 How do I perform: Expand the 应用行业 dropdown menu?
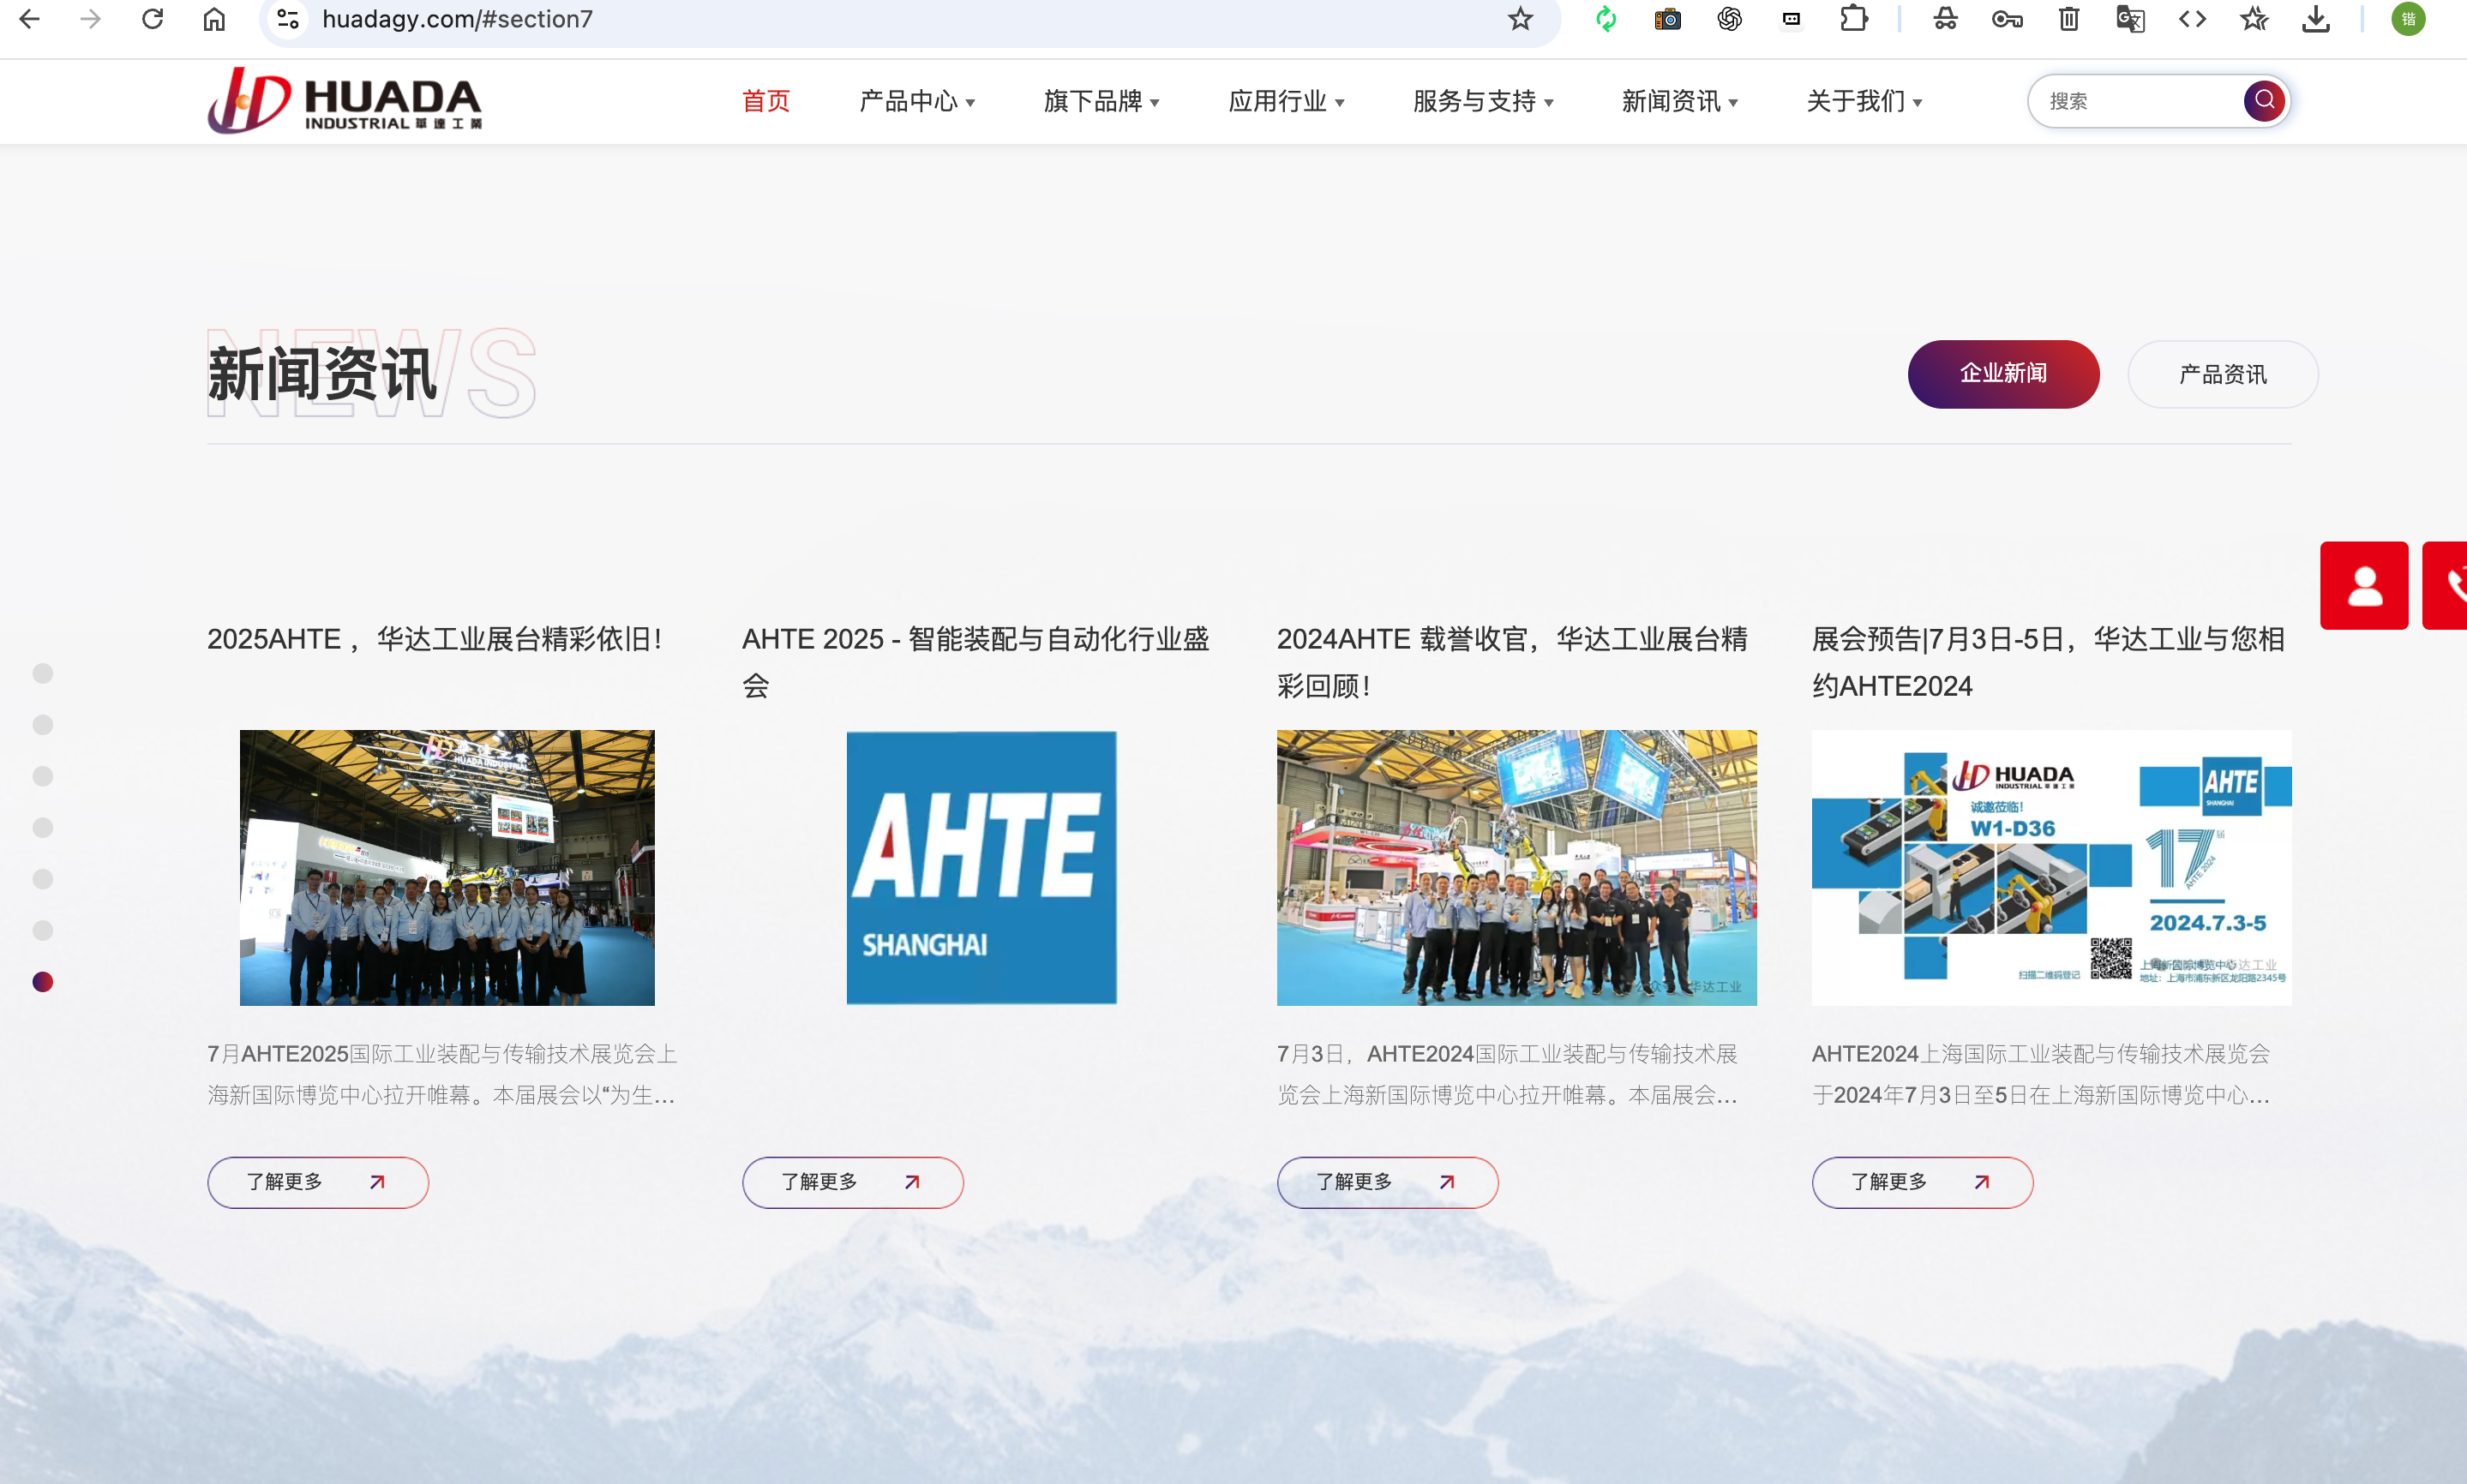pos(1287,101)
